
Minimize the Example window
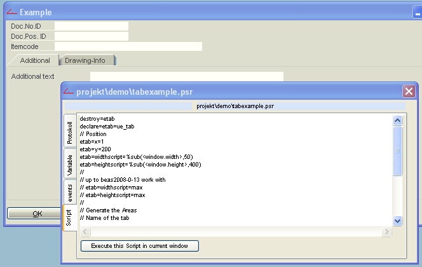417,13
